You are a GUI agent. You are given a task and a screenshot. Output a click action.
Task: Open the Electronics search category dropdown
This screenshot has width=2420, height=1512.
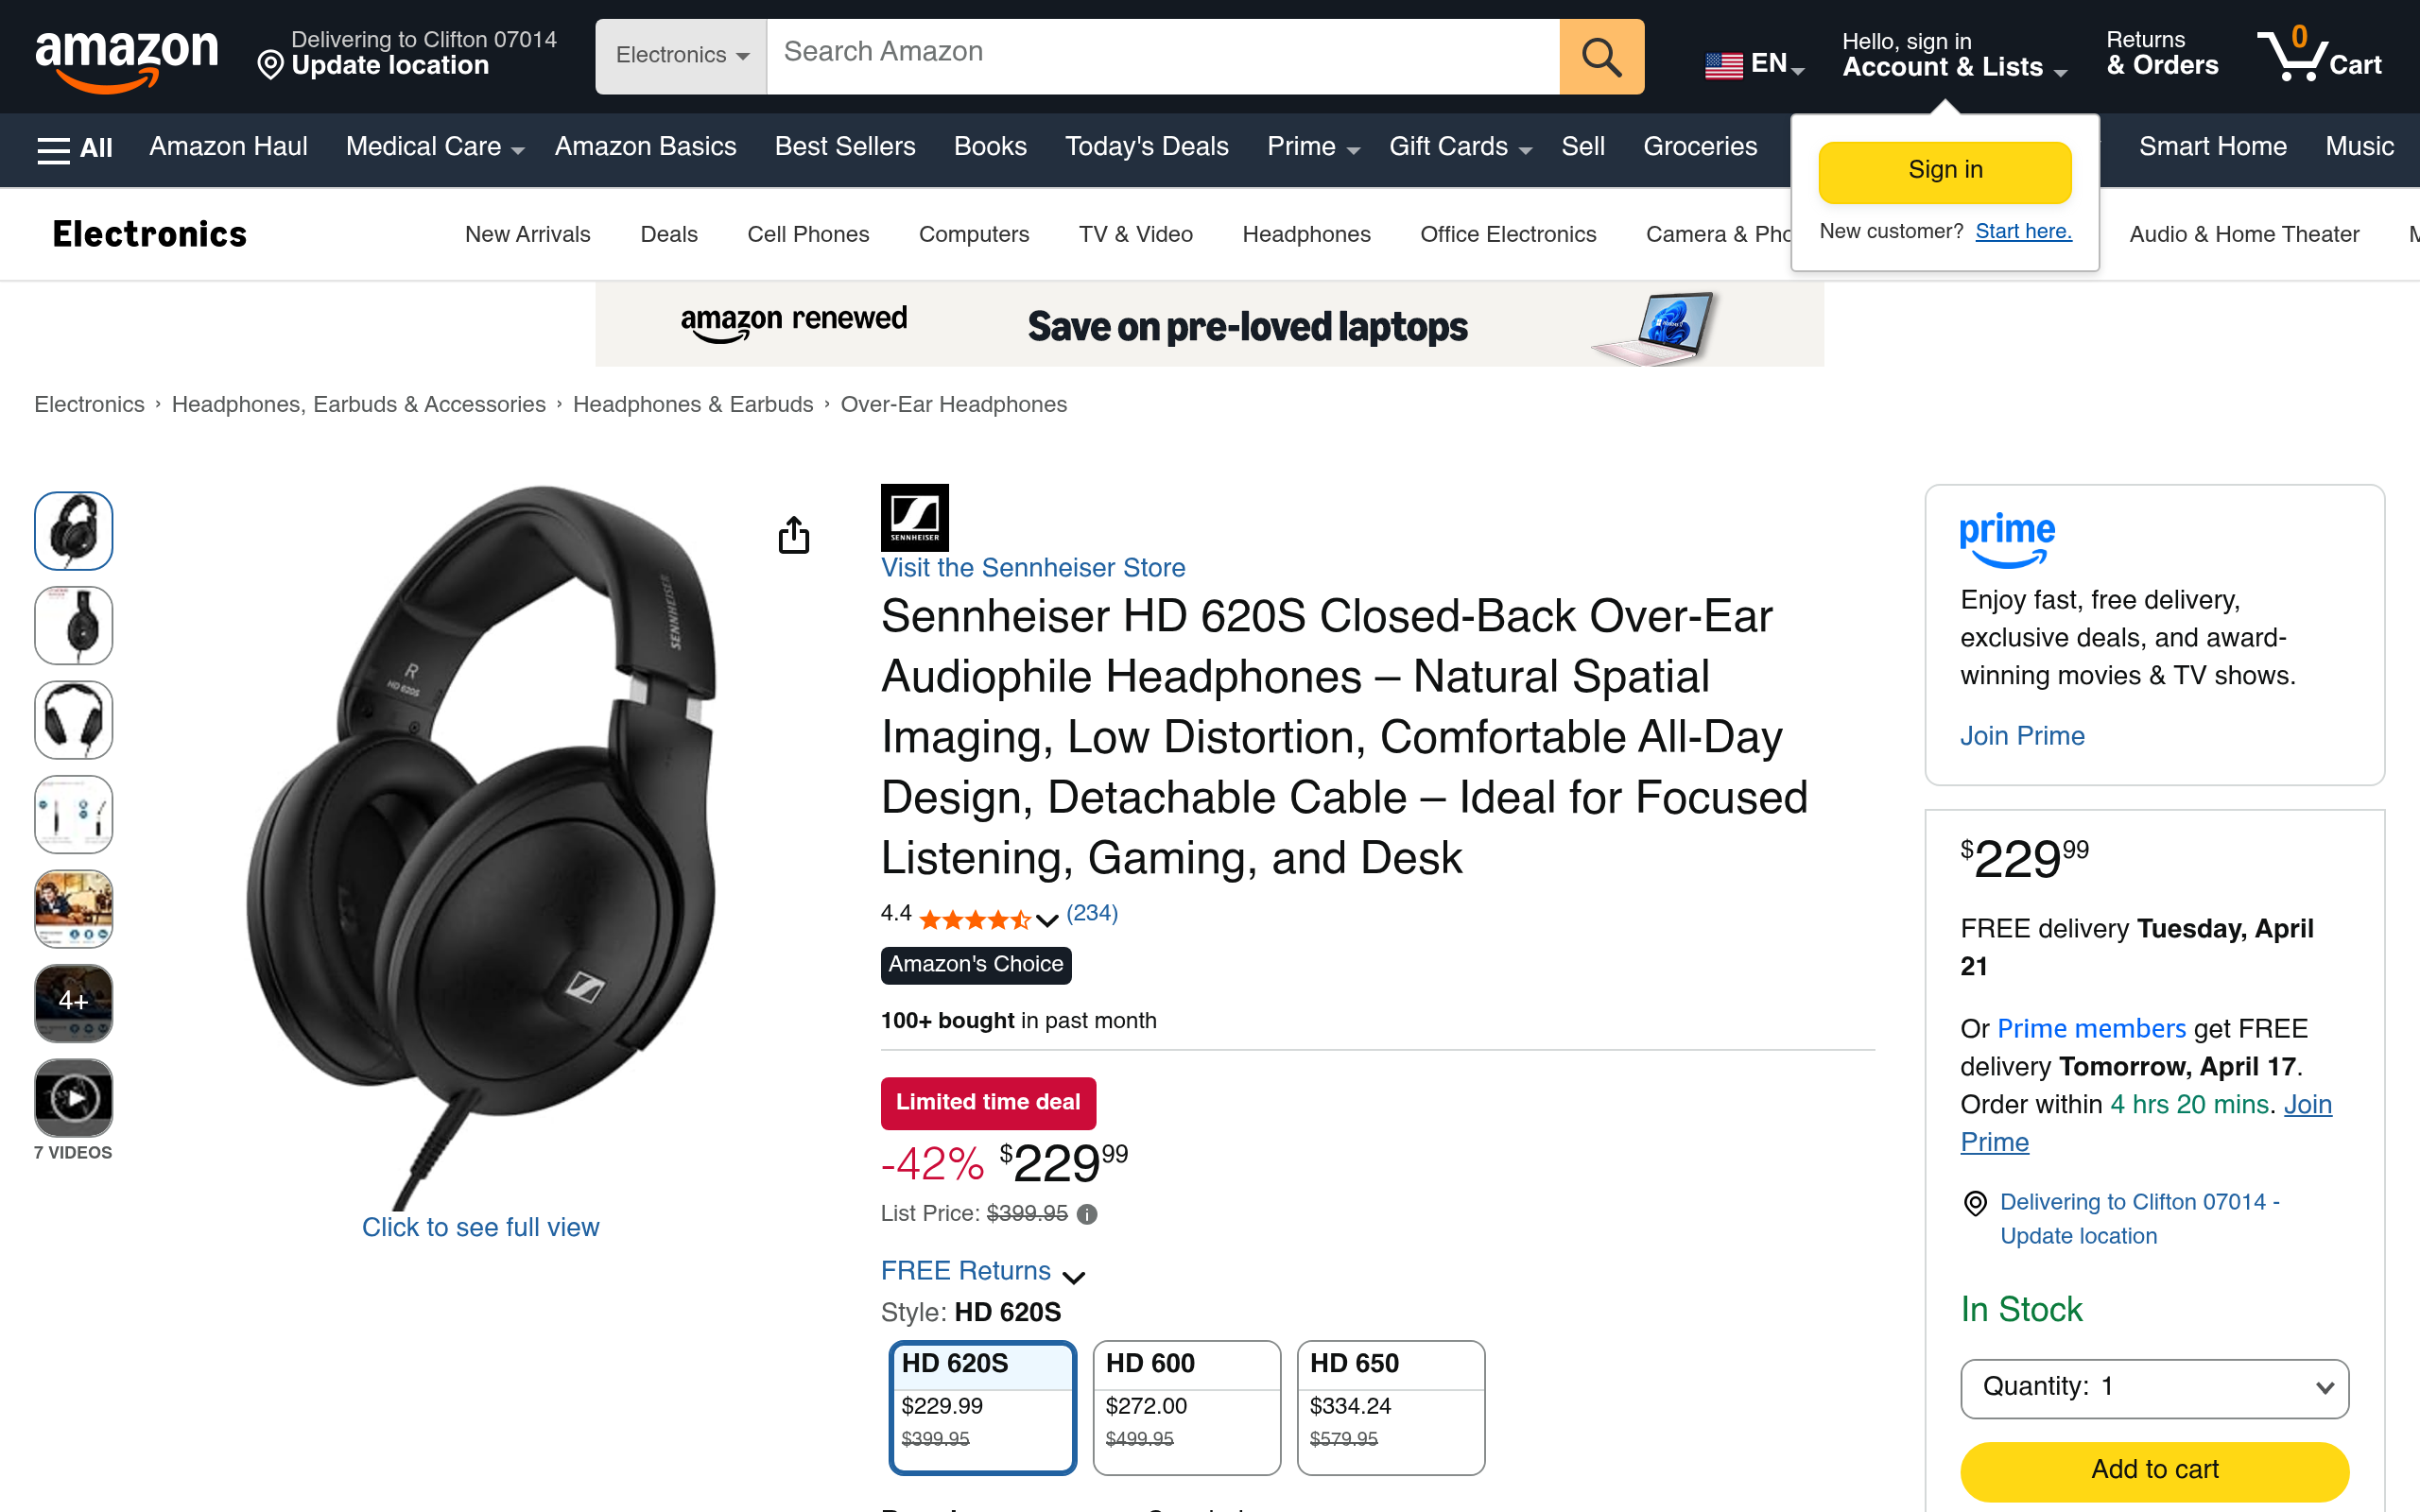point(681,56)
